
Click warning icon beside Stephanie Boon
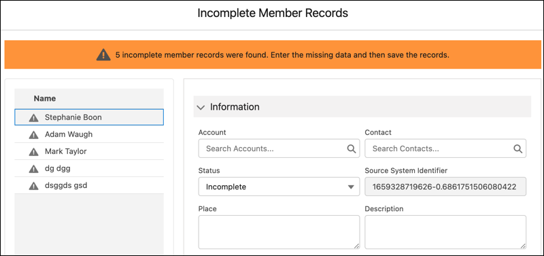[x=33, y=118]
